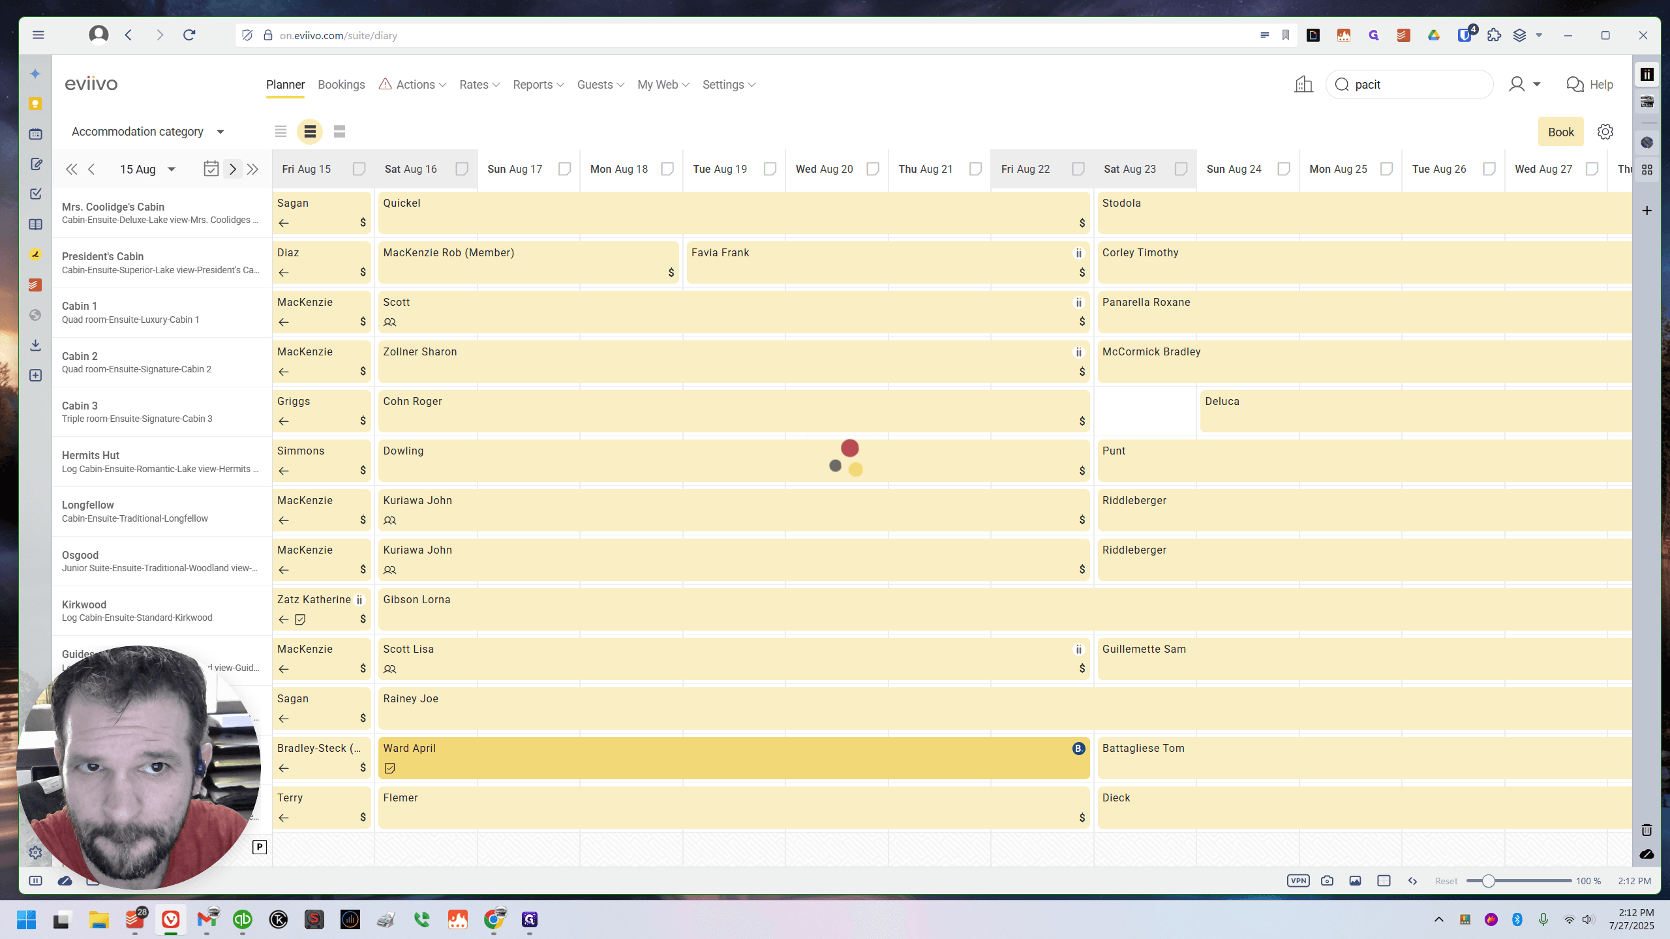Screen dimensions: 1670x939
Task: Open user account dropdown
Action: [1525, 84]
